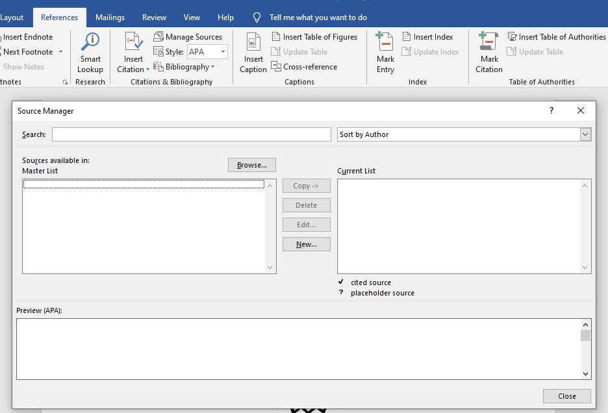Open the Sort by Author dropdown
608x413 pixels.
pyautogui.click(x=585, y=134)
